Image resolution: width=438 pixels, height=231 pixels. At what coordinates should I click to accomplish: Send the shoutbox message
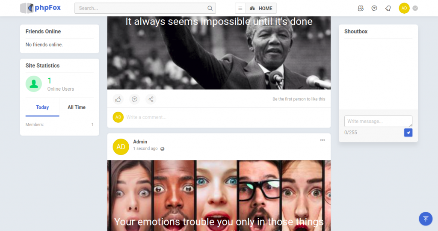(408, 133)
